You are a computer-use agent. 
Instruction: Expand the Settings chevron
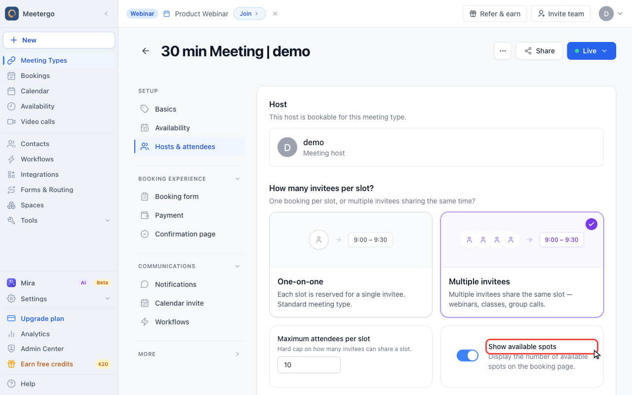pyautogui.click(x=108, y=299)
